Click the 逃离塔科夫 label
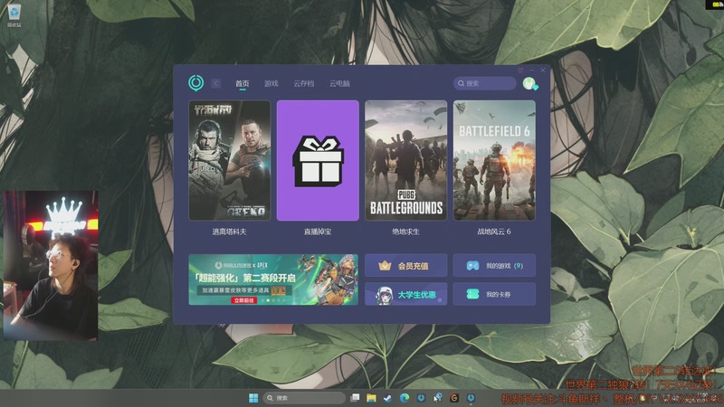 point(230,232)
